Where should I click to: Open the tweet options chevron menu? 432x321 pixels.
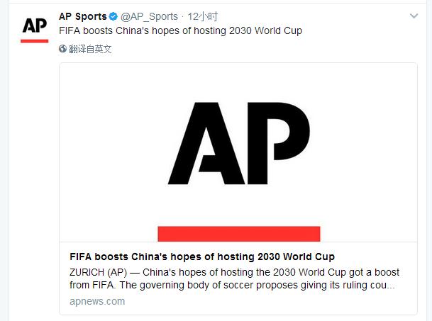coord(415,16)
